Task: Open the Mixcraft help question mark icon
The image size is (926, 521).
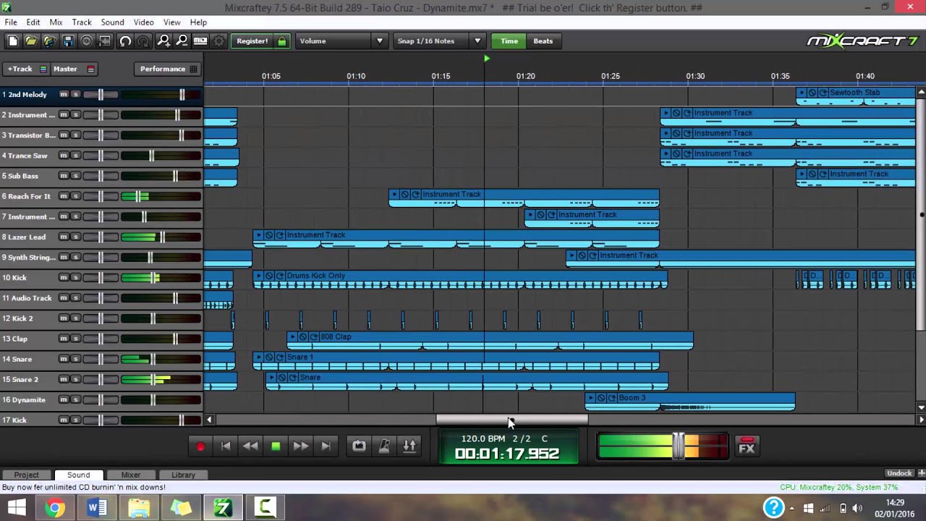Action: point(773,507)
